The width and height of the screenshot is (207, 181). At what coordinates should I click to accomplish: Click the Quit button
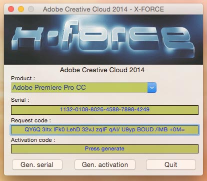tap(171, 165)
